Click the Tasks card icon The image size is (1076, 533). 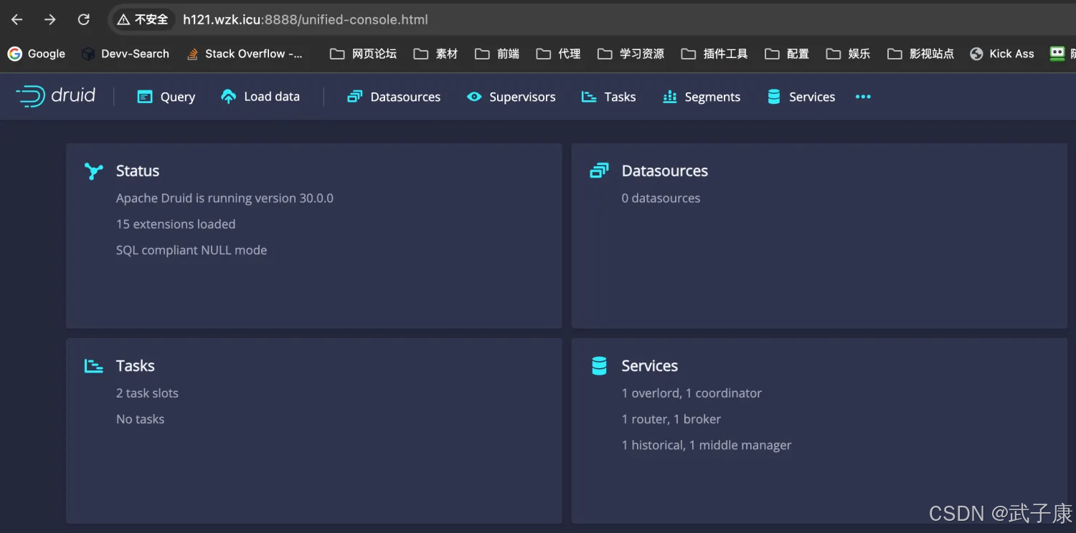click(x=94, y=366)
